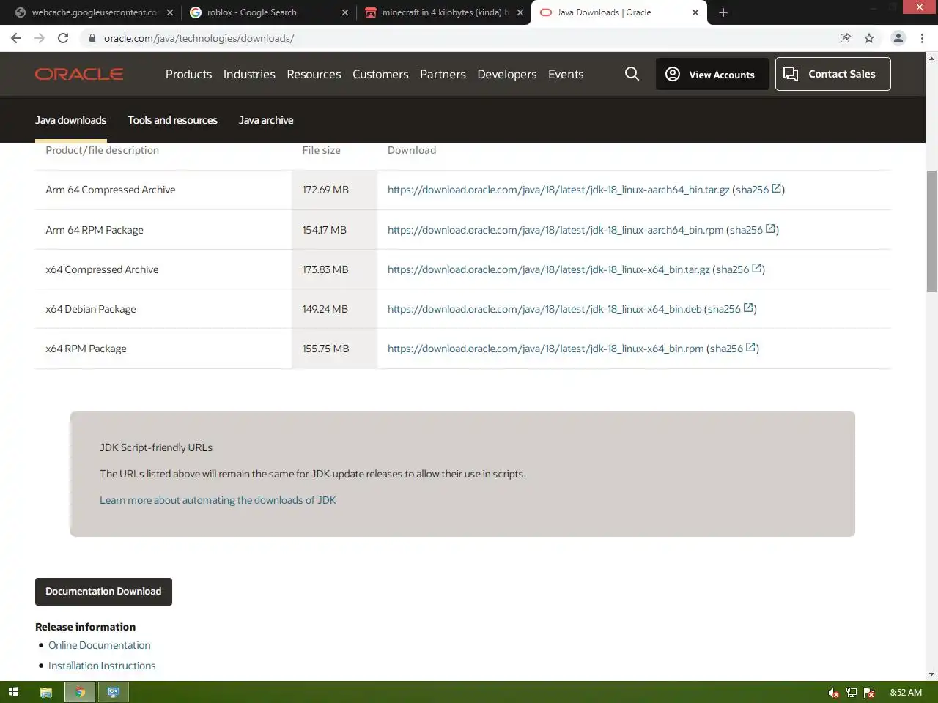The width and height of the screenshot is (938, 703).
Task: Click the external link icon for x64 tar.gz sha256
Action: tap(757, 269)
